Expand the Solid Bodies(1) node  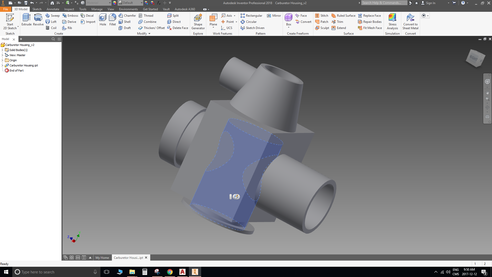pos(3,50)
